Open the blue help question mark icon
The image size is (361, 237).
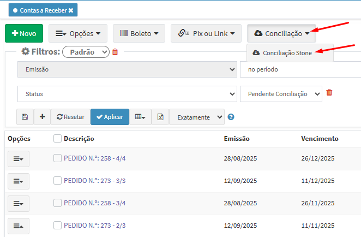[x=231, y=117]
